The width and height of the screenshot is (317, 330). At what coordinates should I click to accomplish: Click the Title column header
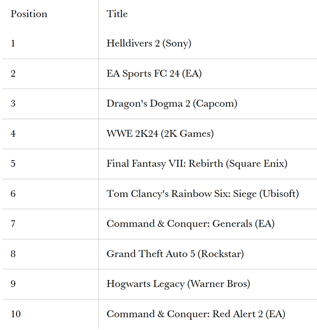(117, 14)
